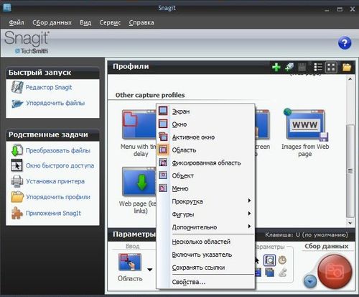
Task: Toggle Несколько областей option
Action: pos(205,242)
